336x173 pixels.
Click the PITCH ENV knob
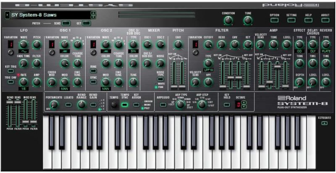click(x=178, y=44)
